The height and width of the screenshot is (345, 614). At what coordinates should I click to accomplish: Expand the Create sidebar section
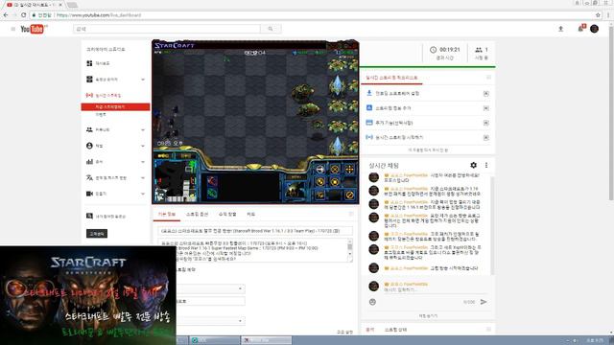[x=143, y=194]
